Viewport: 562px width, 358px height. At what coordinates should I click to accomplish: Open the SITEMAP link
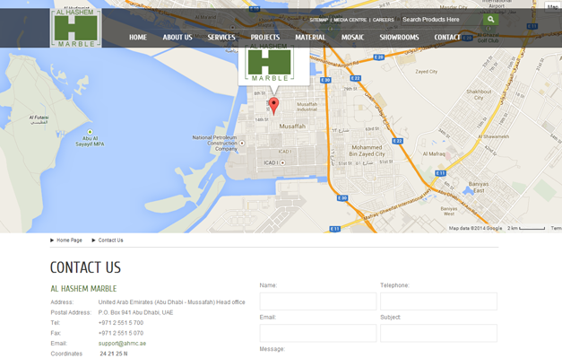(318, 20)
